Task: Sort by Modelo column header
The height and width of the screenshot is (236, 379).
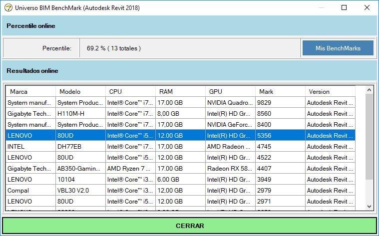Action: tap(80, 91)
